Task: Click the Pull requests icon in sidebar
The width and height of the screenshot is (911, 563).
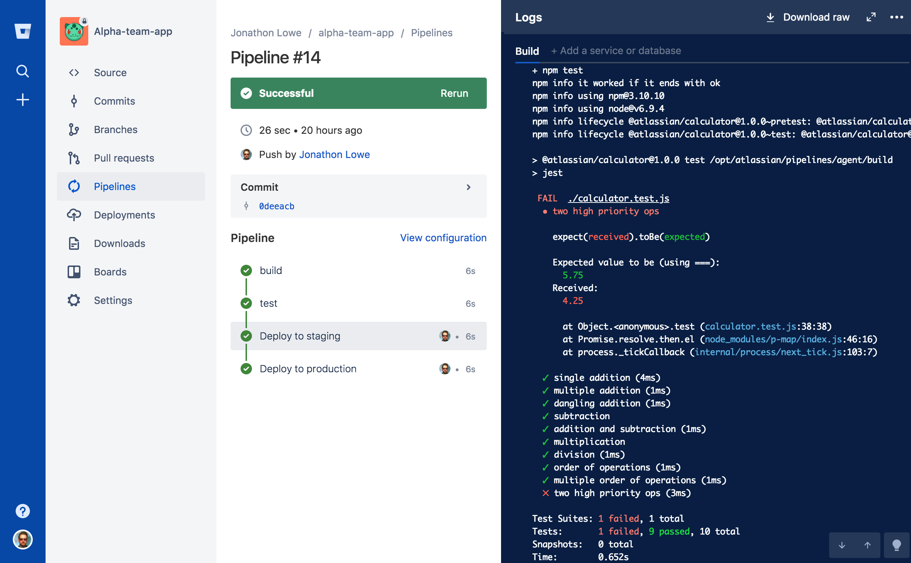Action: (x=74, y=158)
